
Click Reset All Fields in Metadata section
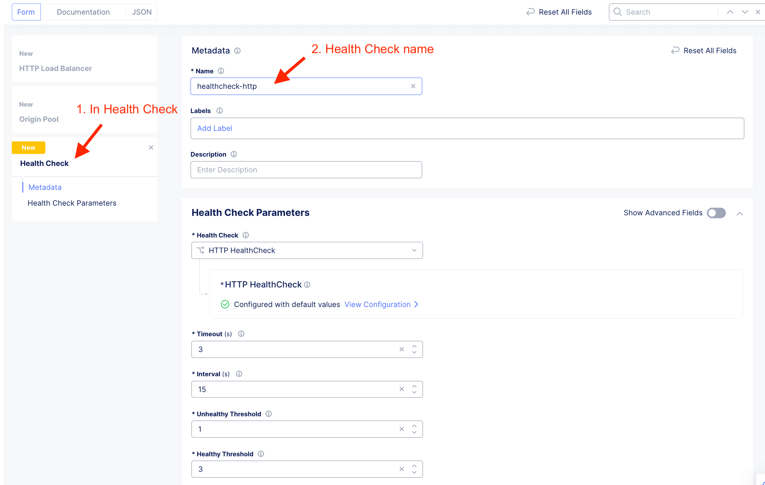[x=704, y=51]
